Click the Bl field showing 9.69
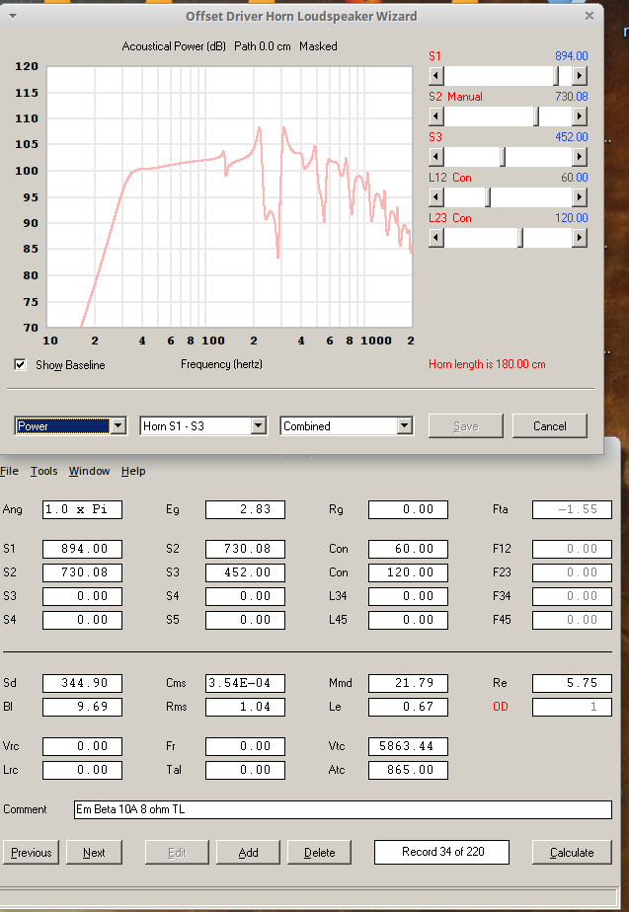Screen dimensions: 629x912 tap(83, 707)
